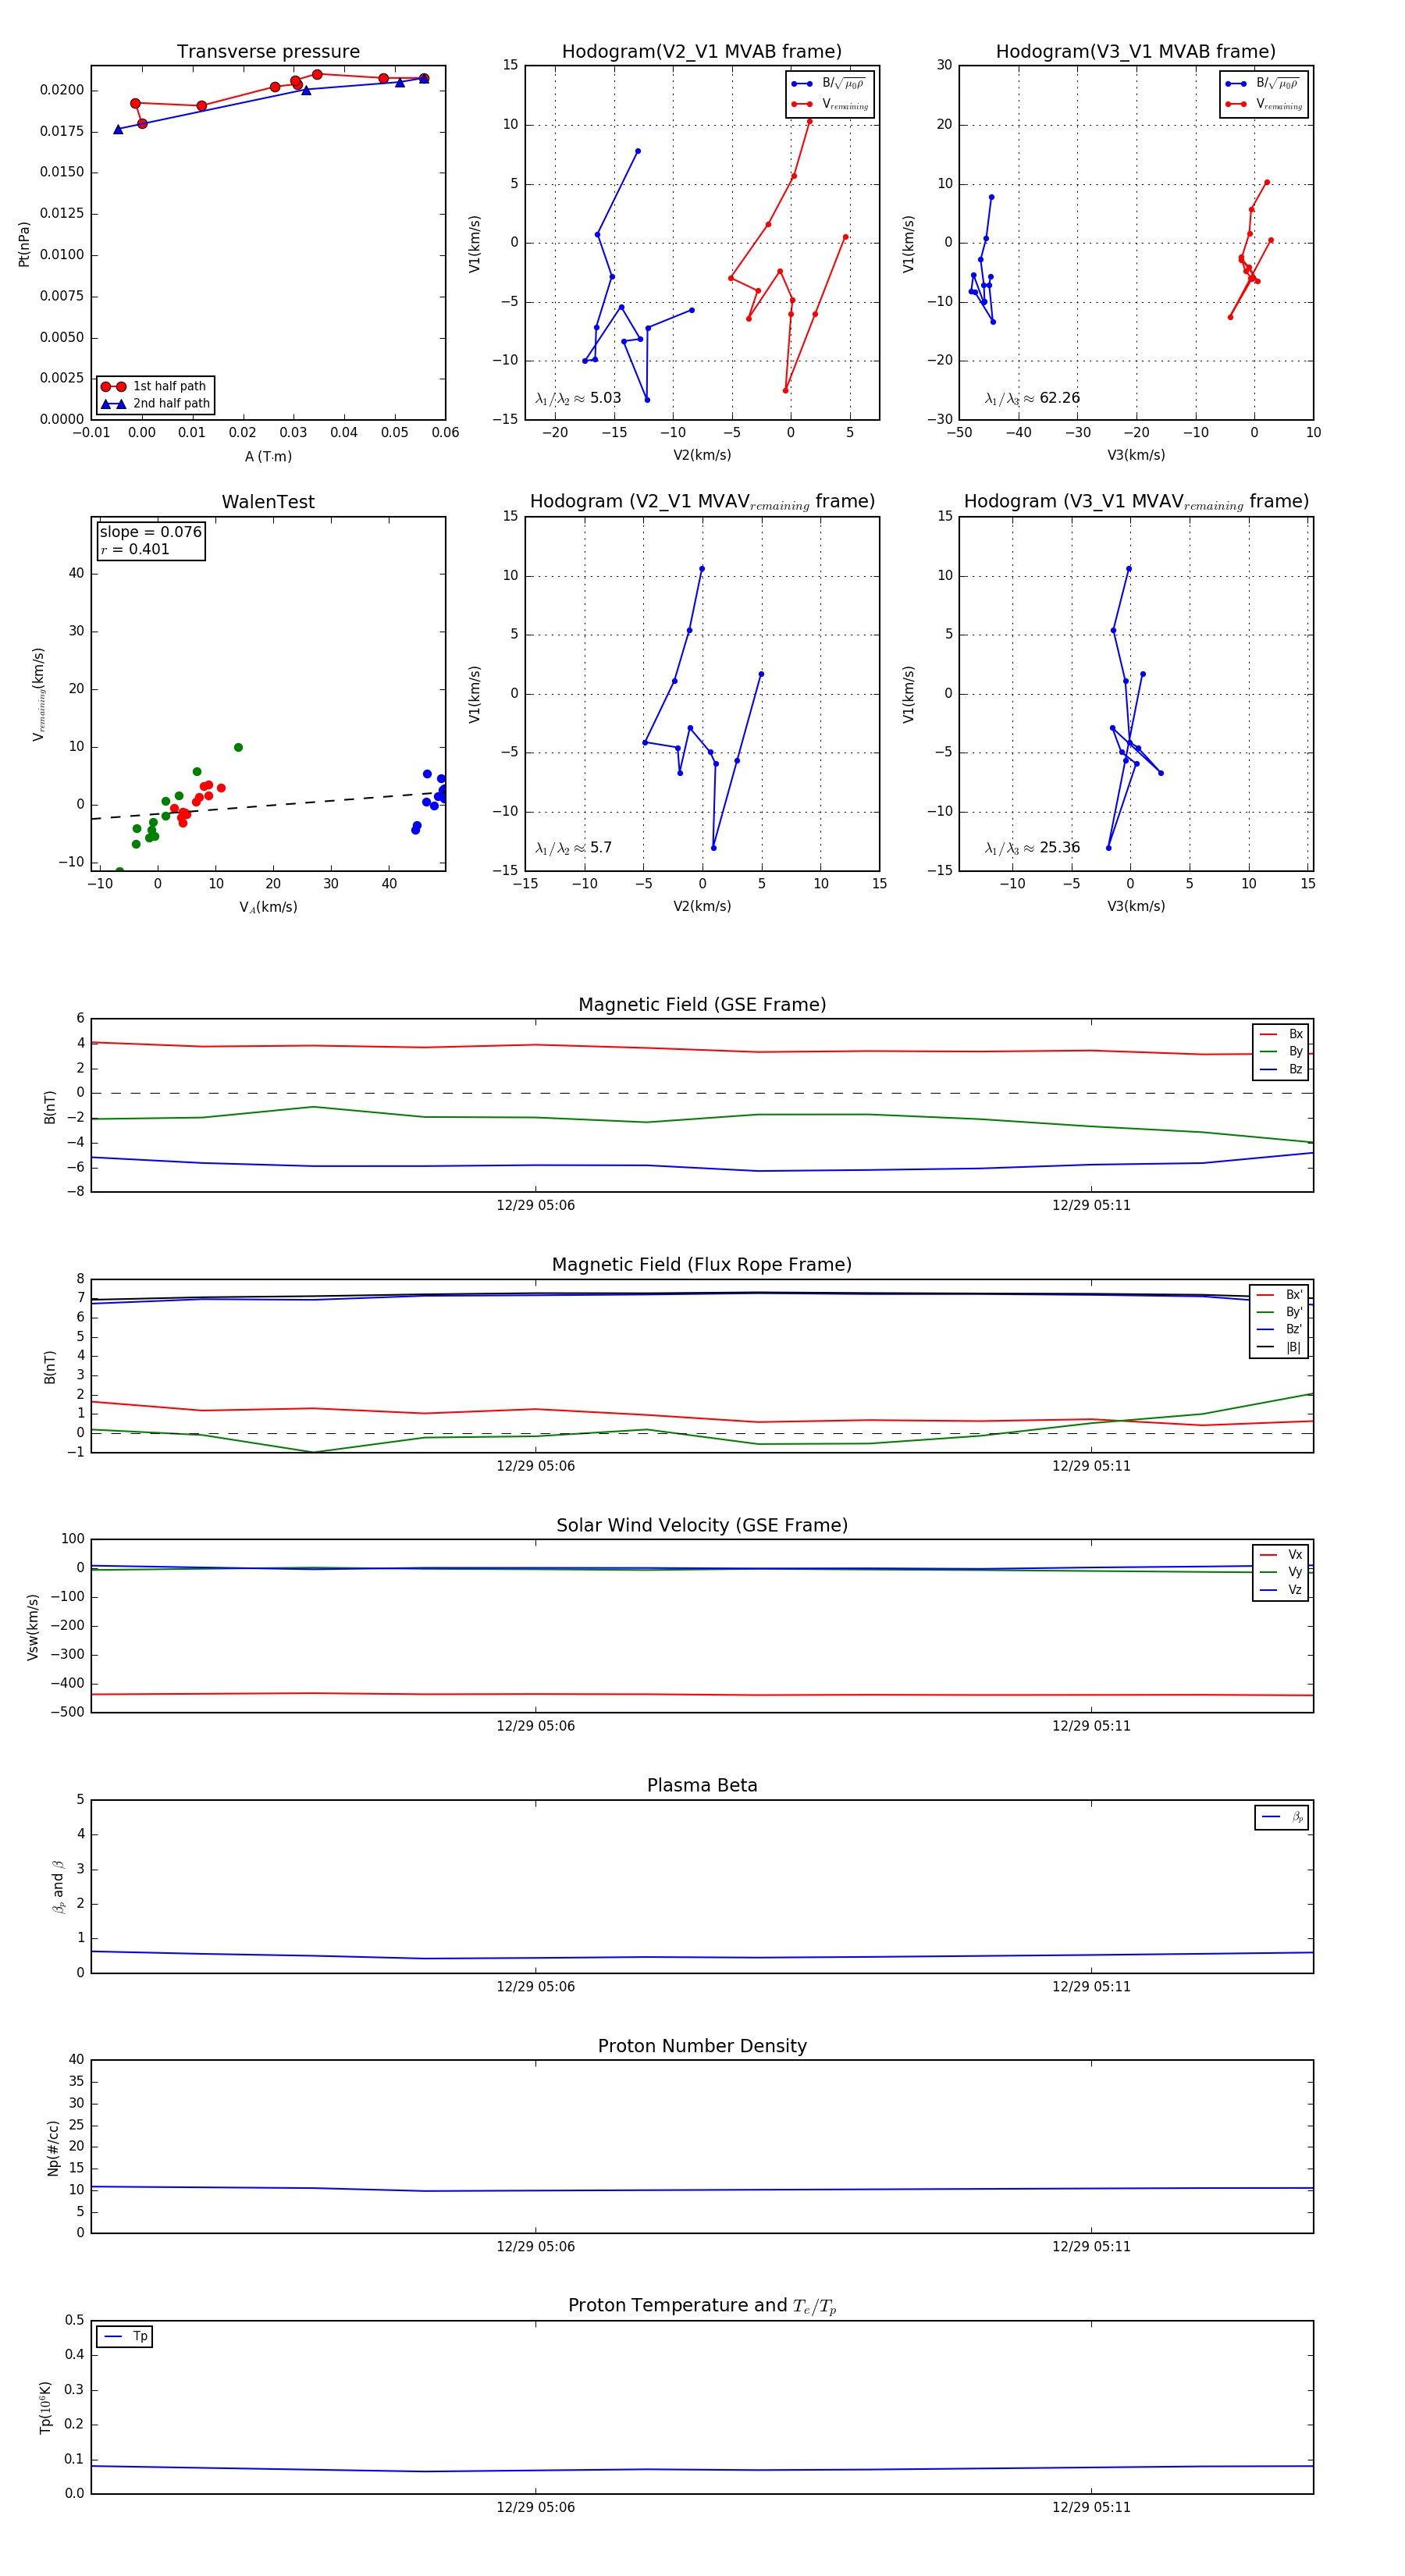Click the λ1/λ2 ≈ 5.03 annotation
Screen dimensions: 1405x2576
578,398
